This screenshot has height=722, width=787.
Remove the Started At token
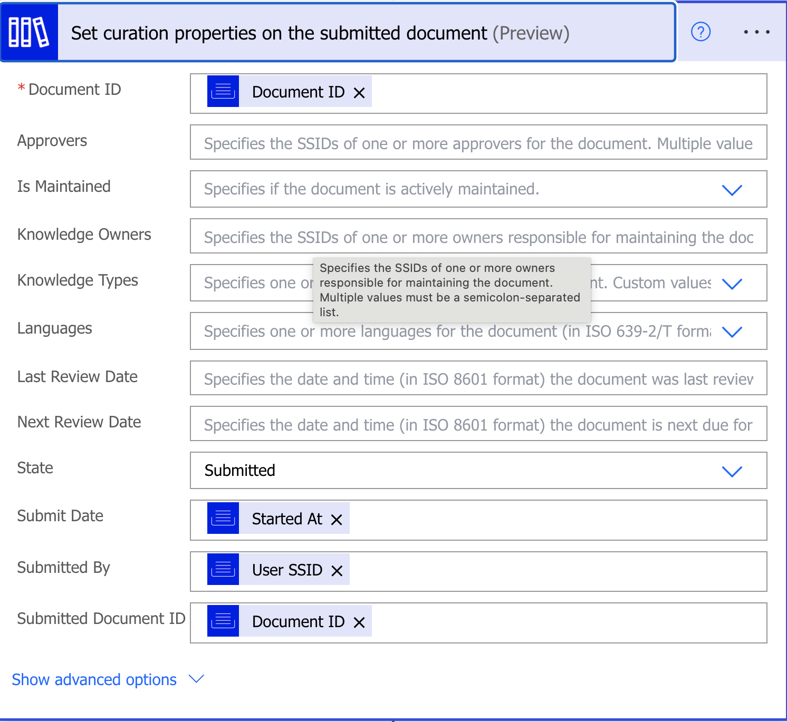click(337, 520)
